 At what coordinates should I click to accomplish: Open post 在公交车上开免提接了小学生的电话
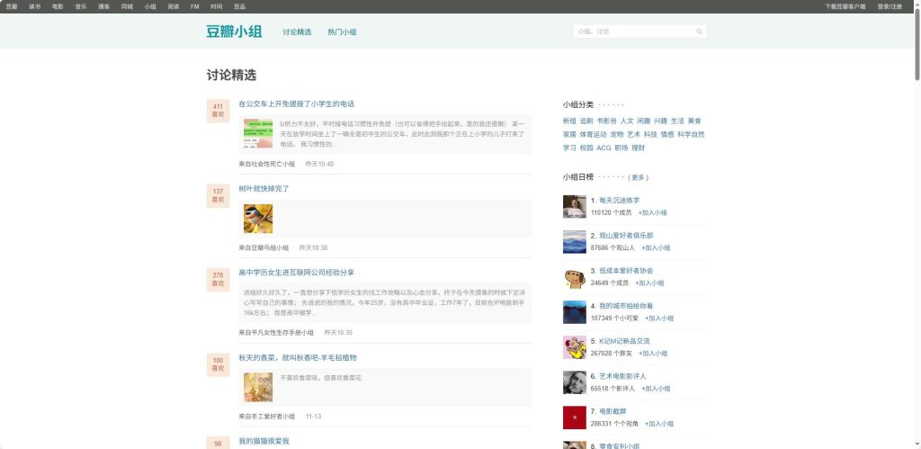coord(297,104)
